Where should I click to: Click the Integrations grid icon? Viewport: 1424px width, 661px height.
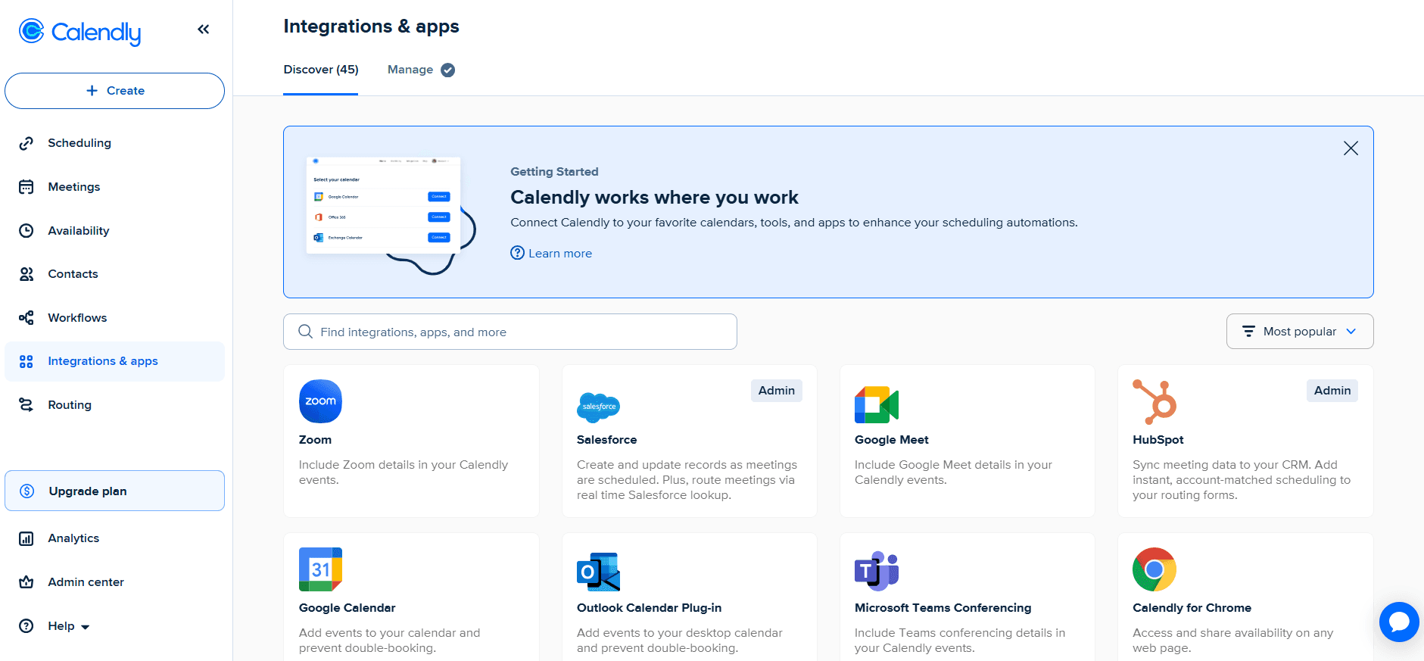[26, 361]
